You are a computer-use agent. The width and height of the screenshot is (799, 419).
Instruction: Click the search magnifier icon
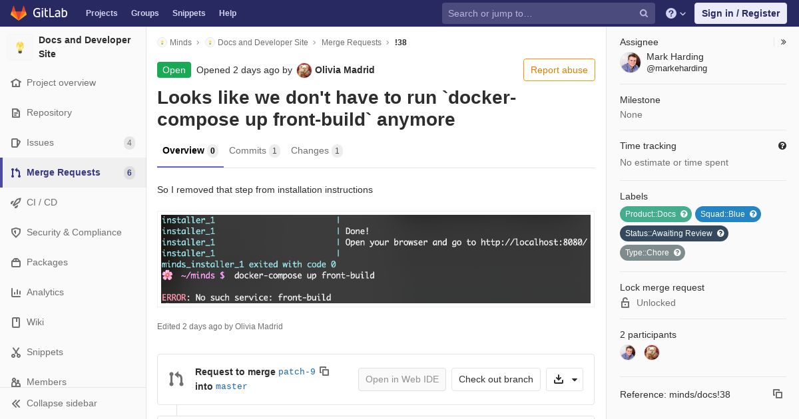click(644, 13)
